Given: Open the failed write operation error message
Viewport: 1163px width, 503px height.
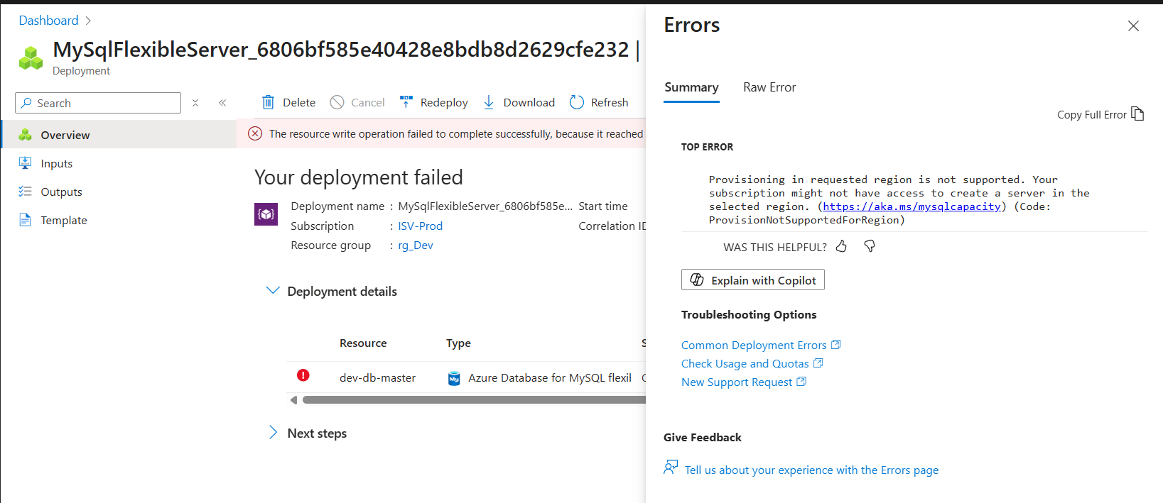Looking at the screenshot, I should tap(456, 133).
